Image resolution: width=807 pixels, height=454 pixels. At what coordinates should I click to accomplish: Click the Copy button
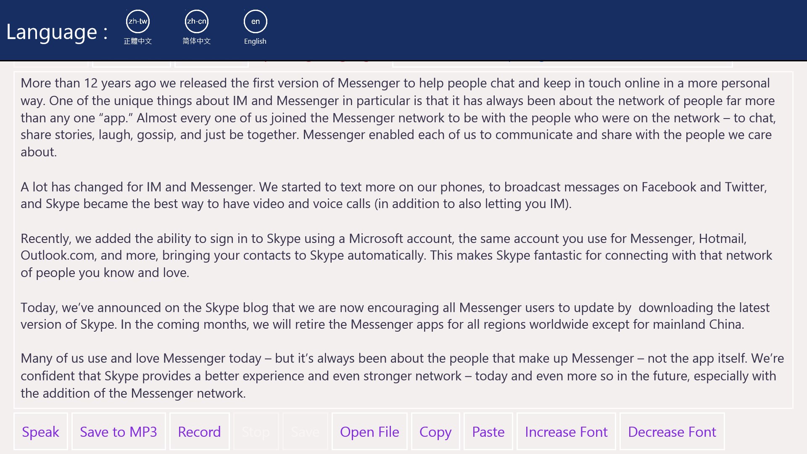[x=435, y=432]
